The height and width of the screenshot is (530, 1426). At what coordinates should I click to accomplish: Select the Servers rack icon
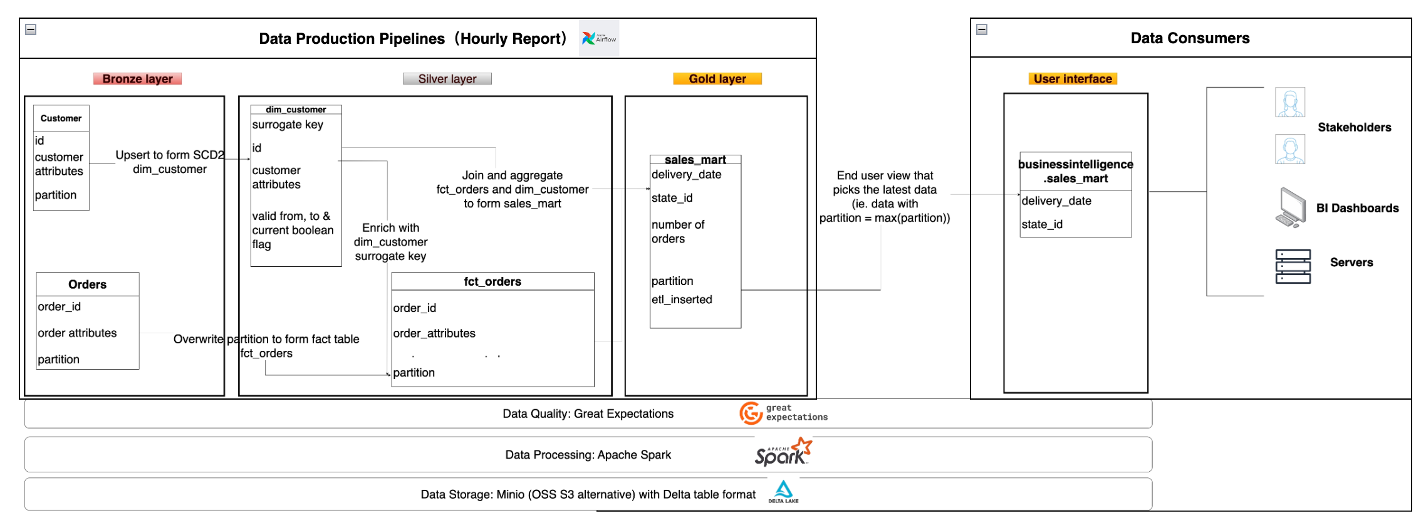click(x=1293, y=266)
